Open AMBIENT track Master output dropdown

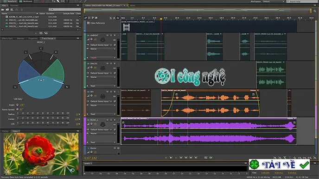(103, 49)
